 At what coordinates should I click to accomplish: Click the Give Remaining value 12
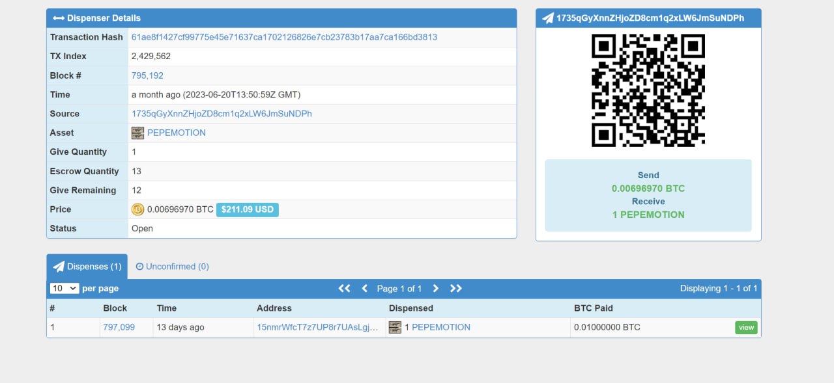(x=136, y=190)
